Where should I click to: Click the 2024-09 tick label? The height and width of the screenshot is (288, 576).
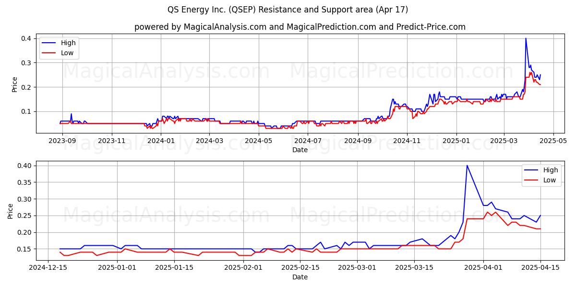click(358, 141)
